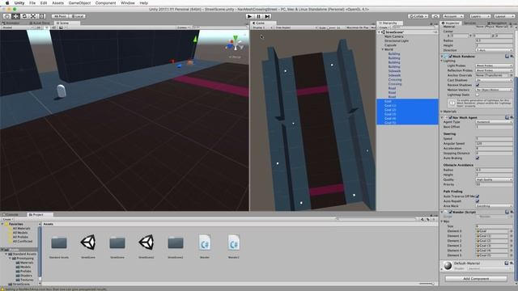Select Main Camera in Hierarchy
This screenshot has width=518, height=291.
(394, 36)
